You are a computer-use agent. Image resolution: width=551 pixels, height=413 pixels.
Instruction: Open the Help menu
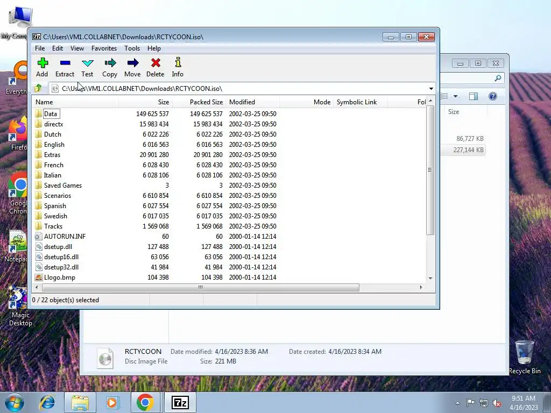[x=154, y=48]
